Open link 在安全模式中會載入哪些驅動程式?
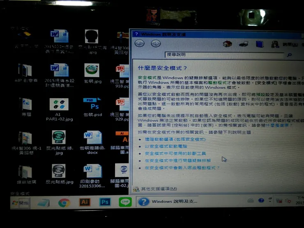Screen dimensions: 304x228 tap(182, 168)
